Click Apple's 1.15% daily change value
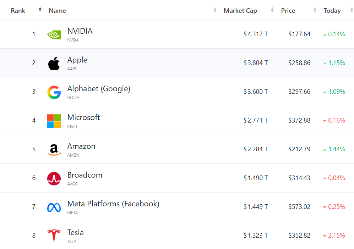354x249 pixels. click(x=336, y=63)
